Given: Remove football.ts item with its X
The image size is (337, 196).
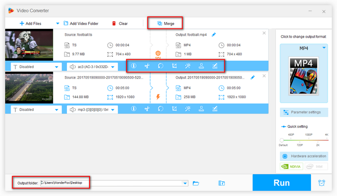Looking at the screenshot, I should pos(264,33).
